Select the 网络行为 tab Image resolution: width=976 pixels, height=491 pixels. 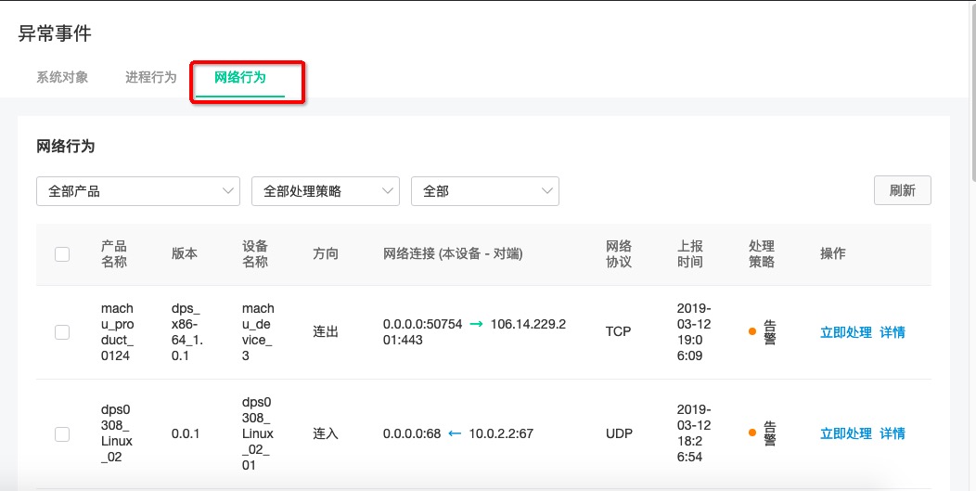240,77
